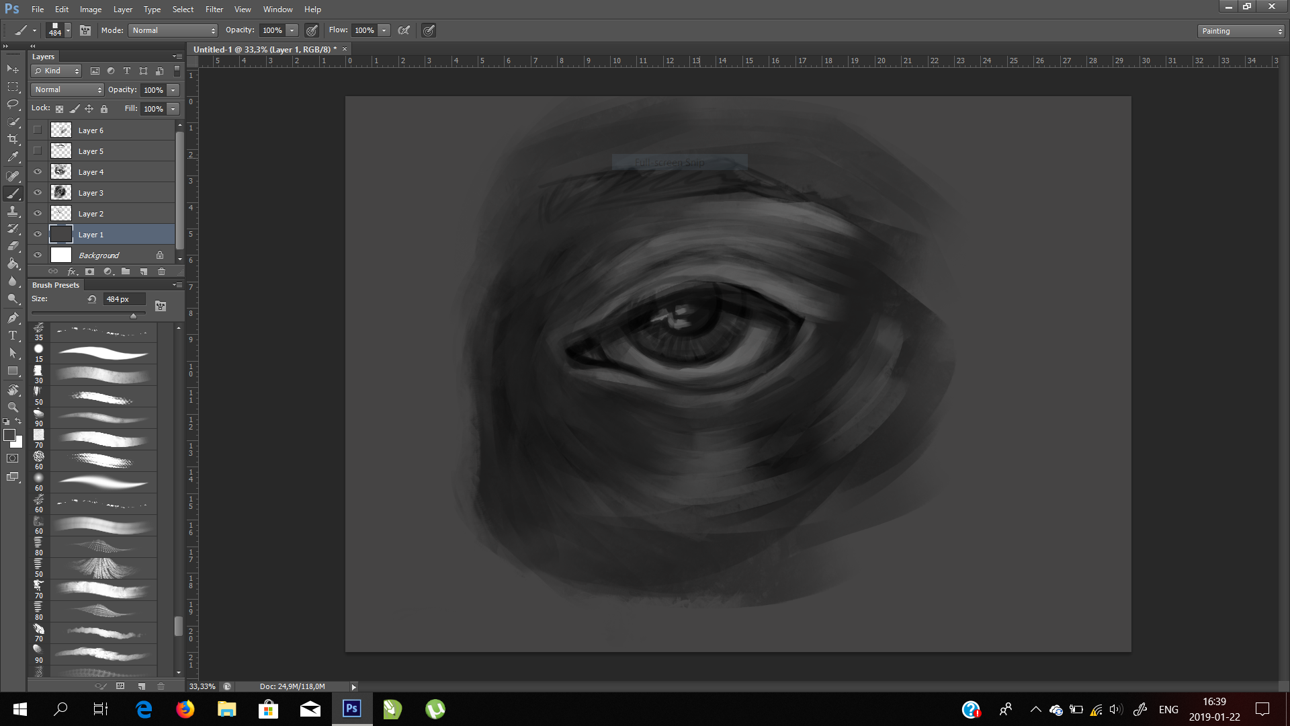Open the brush Mode dropdown
The height and width of the screenshot is (726, 1290).
(173, 30)
